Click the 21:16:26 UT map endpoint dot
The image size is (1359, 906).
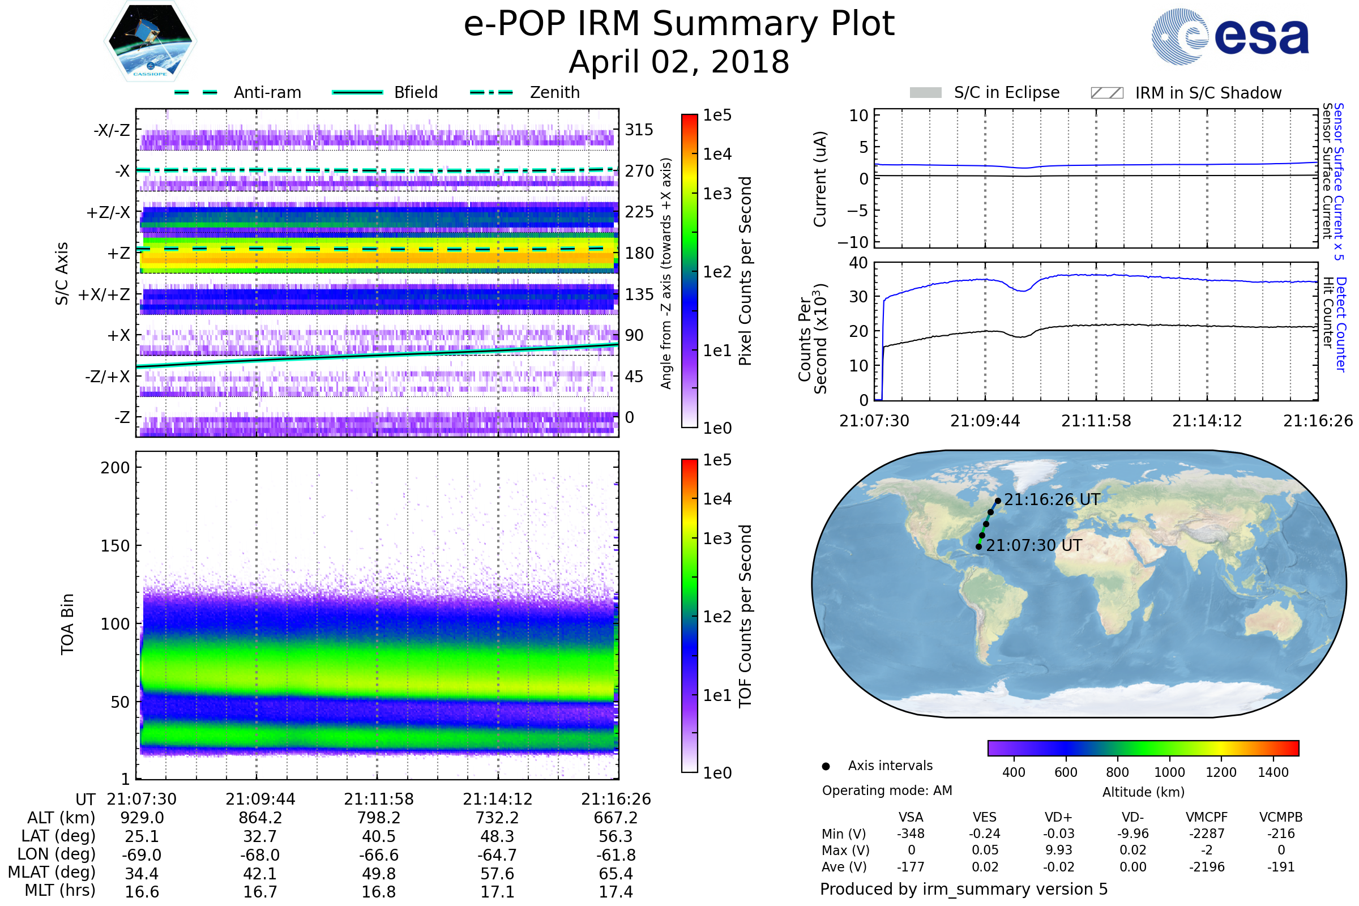coord(998,501)
